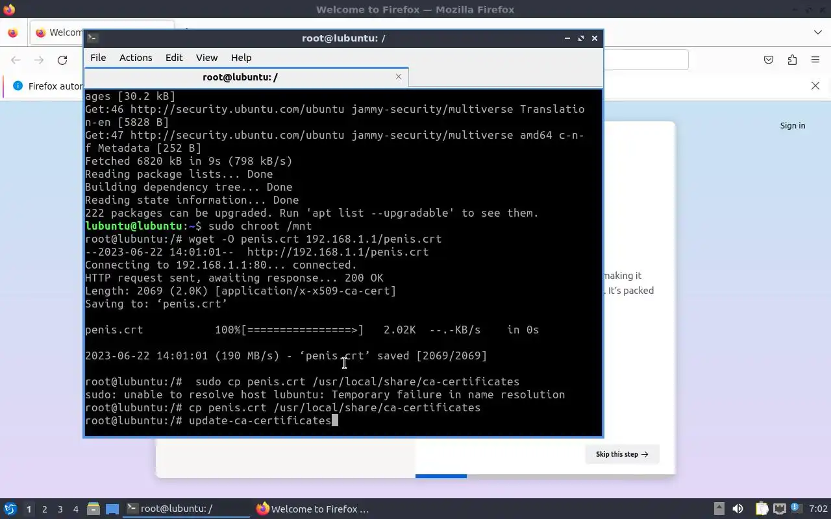Open removable media eject tray icon
The width and height of the screenshot is (831, 519).
tap(719, 509)
